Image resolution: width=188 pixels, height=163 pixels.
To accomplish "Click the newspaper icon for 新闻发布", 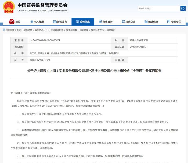I will (55, 22).
